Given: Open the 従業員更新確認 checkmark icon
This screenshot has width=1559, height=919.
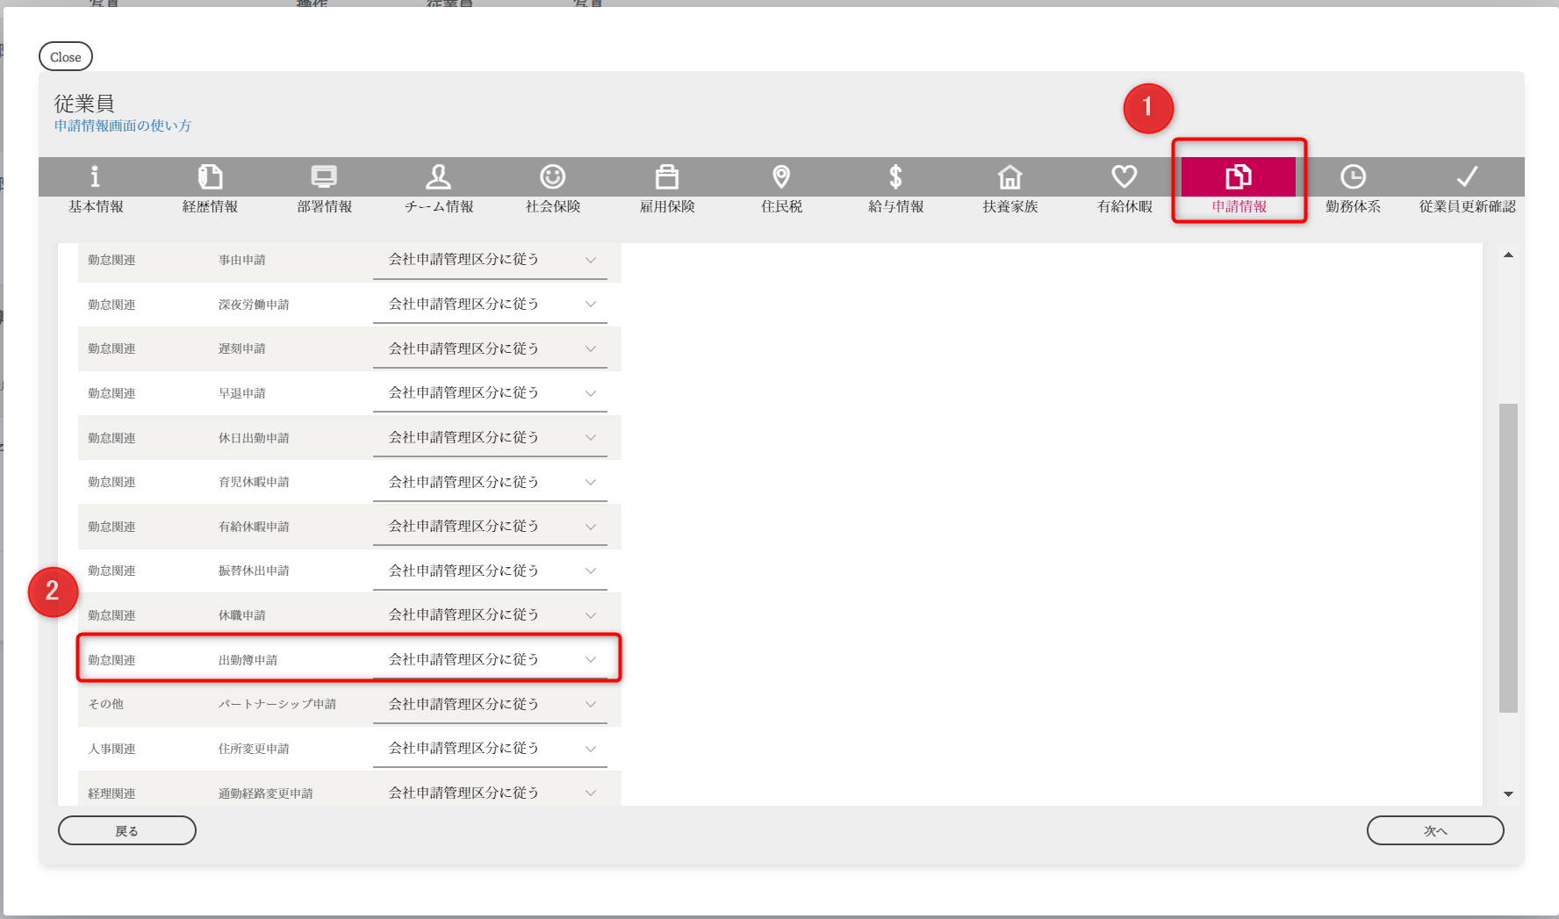Looking at the screenshot, I should pos(1467,176).
